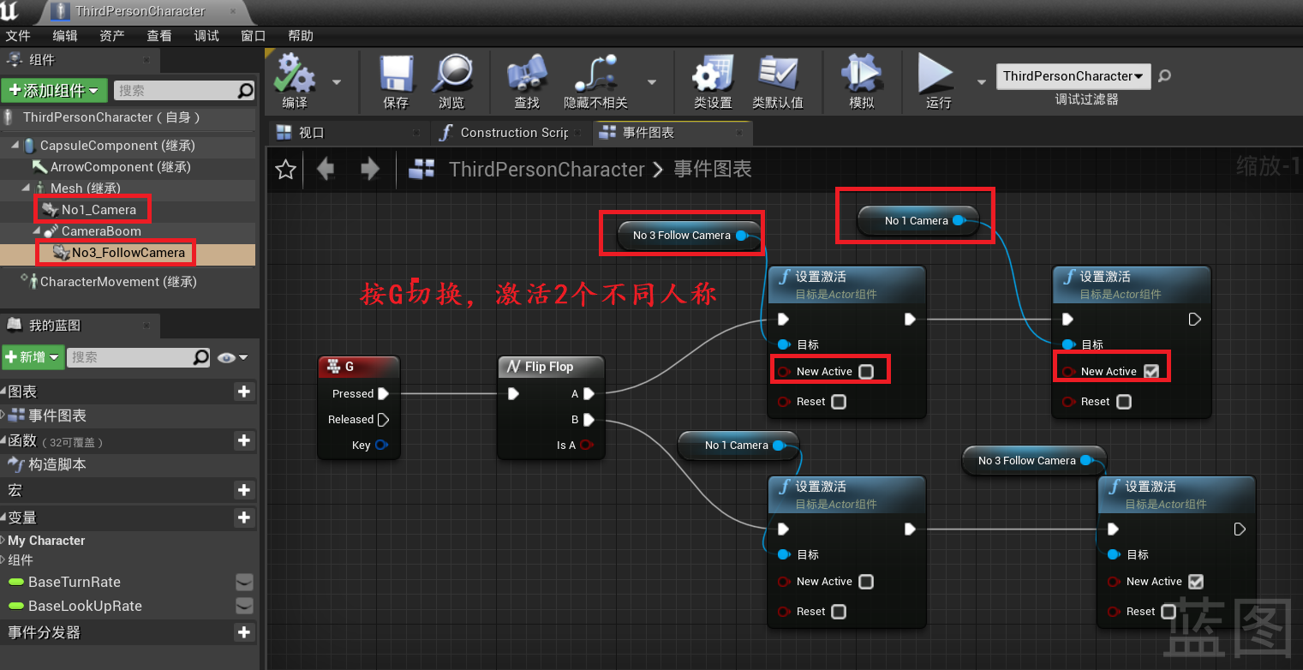Click the 添加组件 (Add Component) button
1303x670 pixels.
pyautogui.click(x=54, y=90)
